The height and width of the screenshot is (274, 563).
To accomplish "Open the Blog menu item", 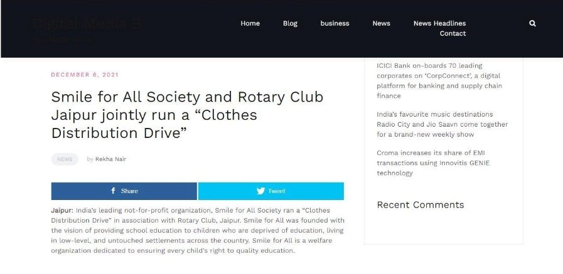I will coord(290,23).
